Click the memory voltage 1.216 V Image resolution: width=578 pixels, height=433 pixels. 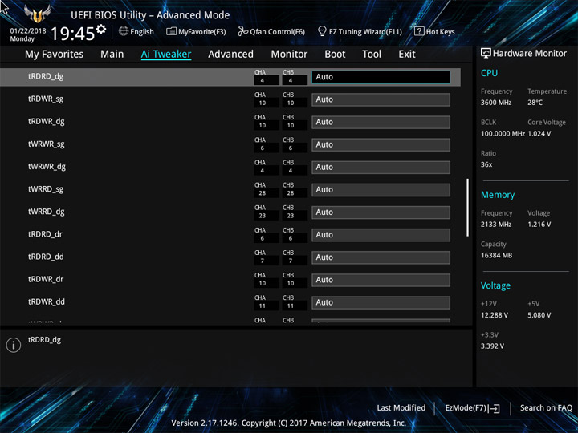pyautogui.click(x=539, y=225)
